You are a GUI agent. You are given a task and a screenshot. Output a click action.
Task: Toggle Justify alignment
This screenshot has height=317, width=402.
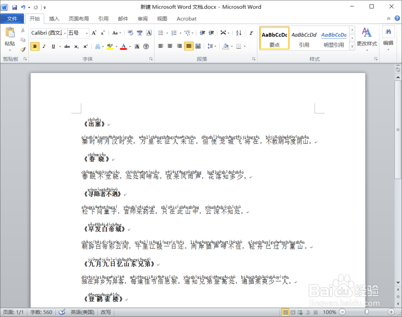pos(189,46)
